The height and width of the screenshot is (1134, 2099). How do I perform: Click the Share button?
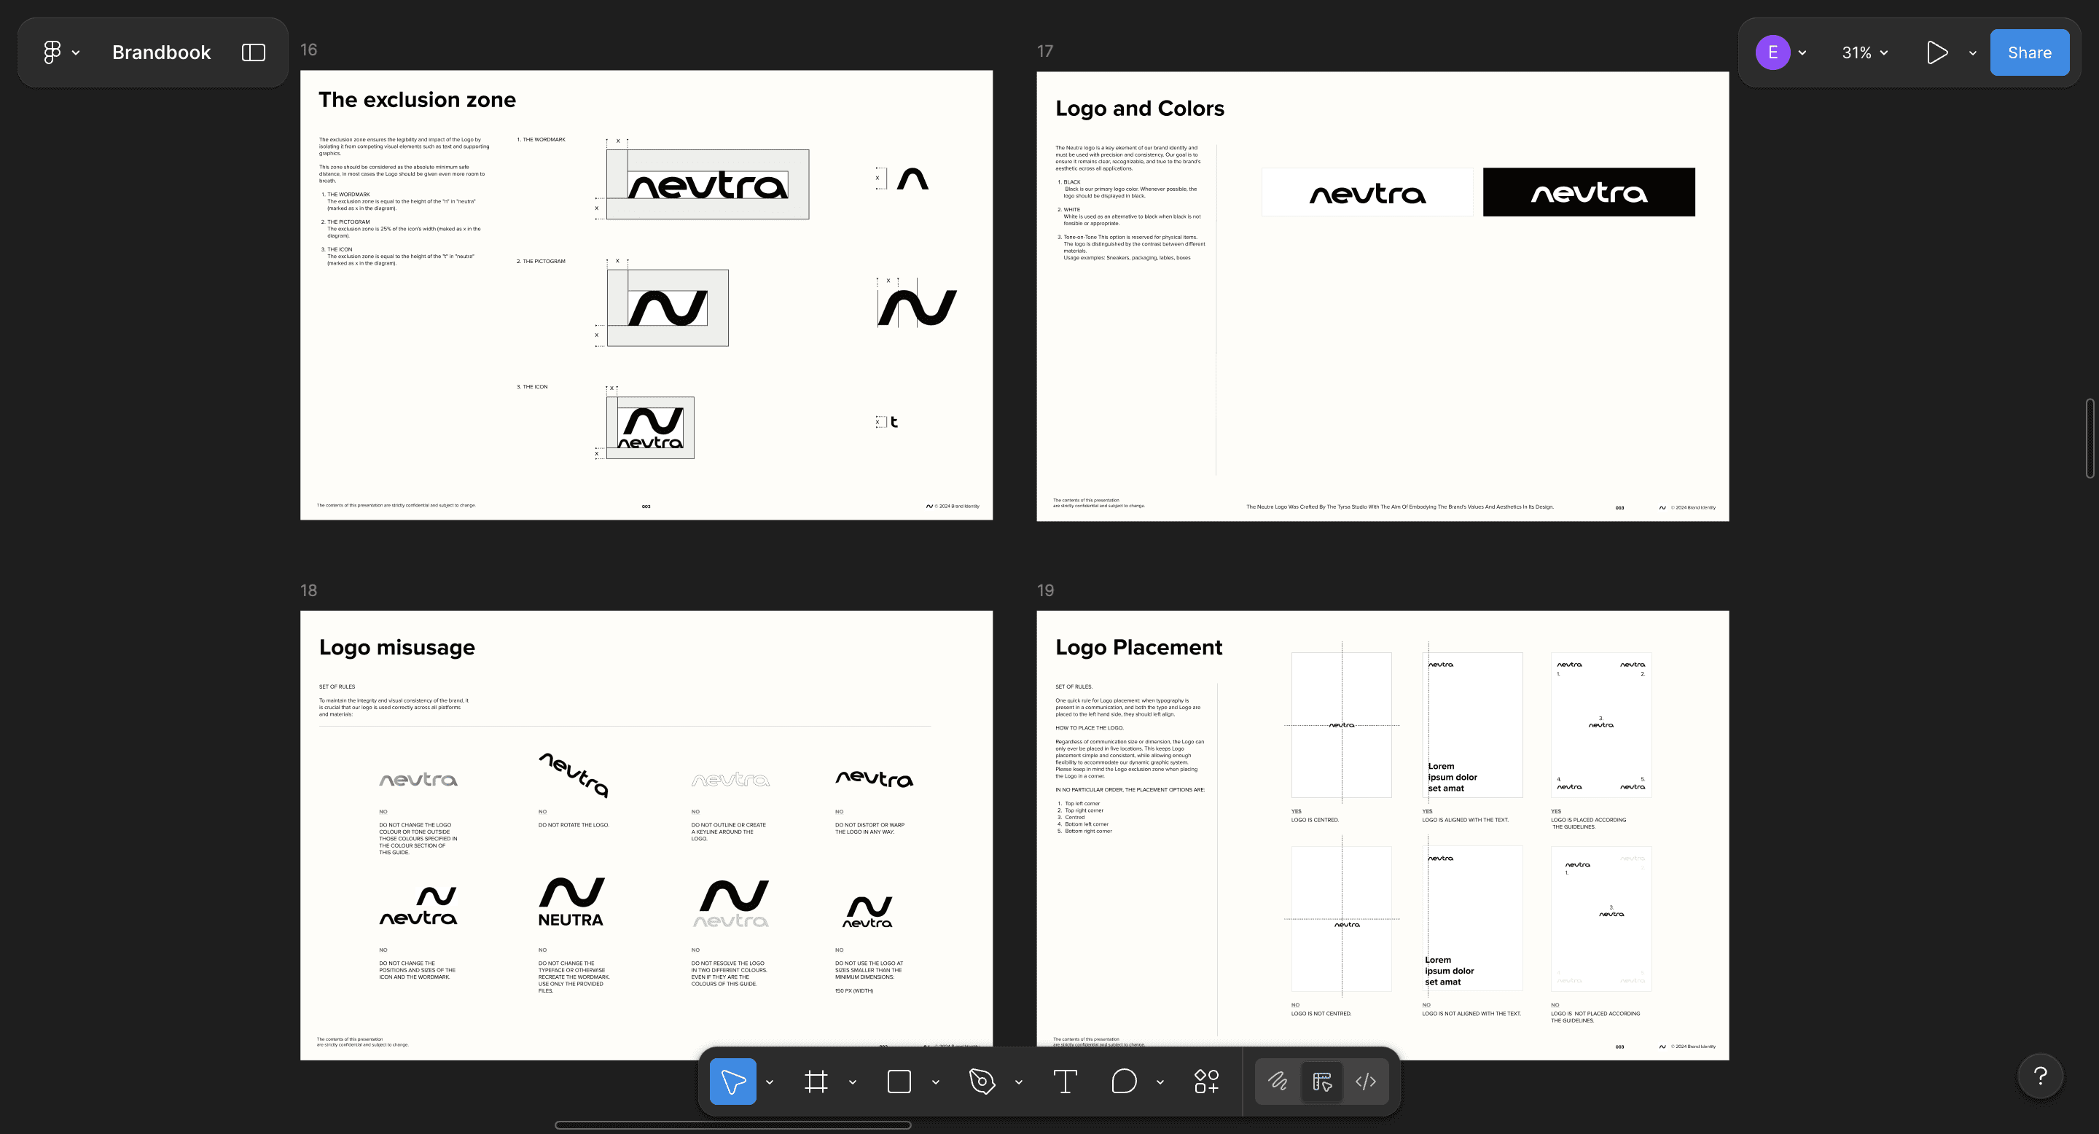pyautogui.click(x=2029, y=52)
